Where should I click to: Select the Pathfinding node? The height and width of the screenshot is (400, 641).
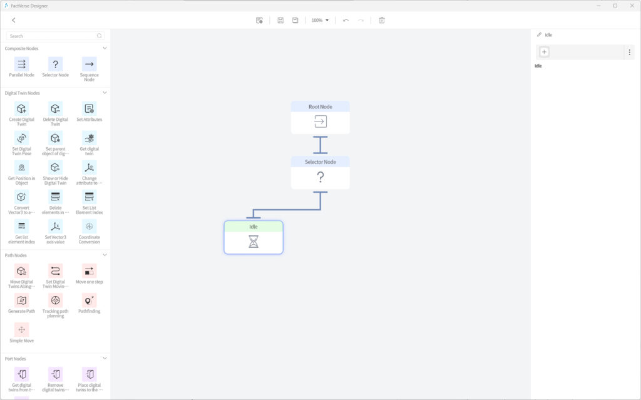[x=89, y=300]
